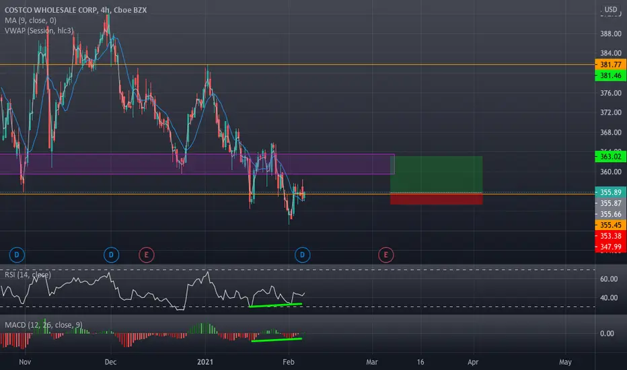Click the Nov label on time axis
This screenshot has width=627, height=370.
click(25, 362)
